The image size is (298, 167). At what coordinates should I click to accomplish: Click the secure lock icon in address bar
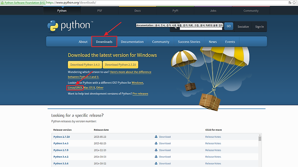coord(2,2)
